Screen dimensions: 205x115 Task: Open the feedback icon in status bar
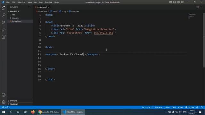pyautogui.click(x=197, y=107)
